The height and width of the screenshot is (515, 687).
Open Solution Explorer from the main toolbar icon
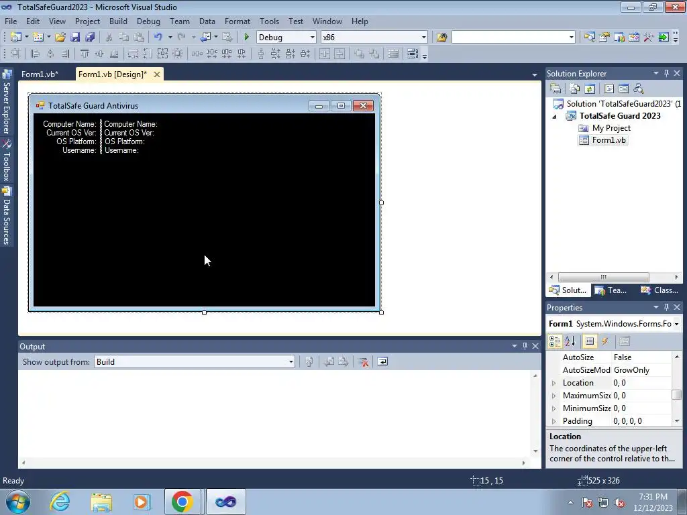click(589, 38)
